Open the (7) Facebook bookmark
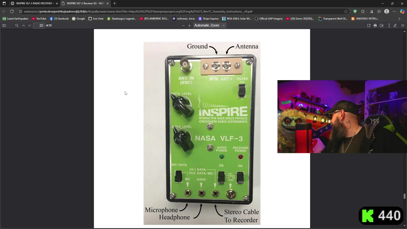Viewport: 407px width, 229px height. (x=59, y=19)
